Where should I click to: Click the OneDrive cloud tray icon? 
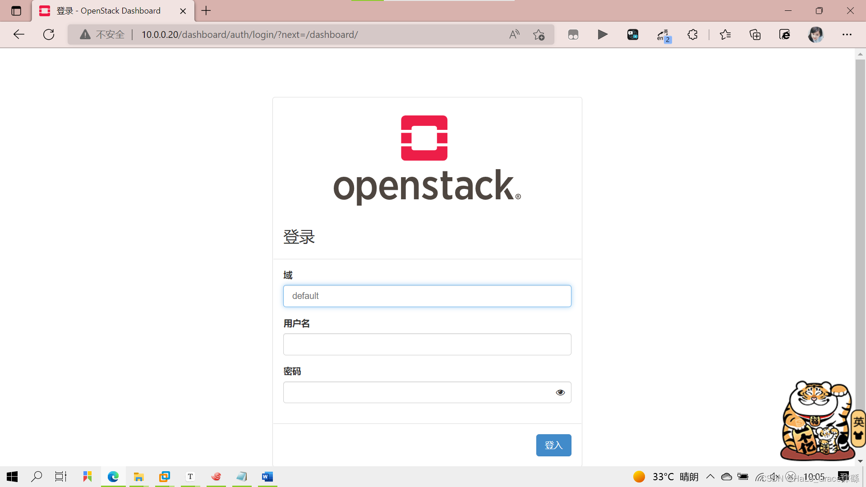(727, 477)
